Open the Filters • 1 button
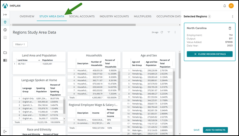Screen dimensions: 239x136 pyautogui.click(x=20, y=44)
